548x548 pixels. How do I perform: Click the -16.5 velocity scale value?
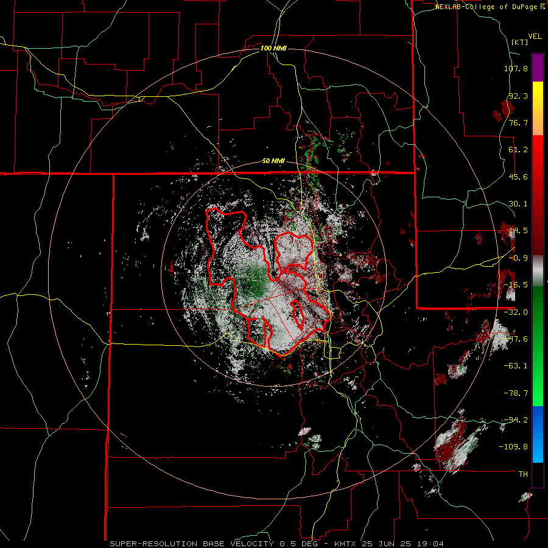[516, 285]
